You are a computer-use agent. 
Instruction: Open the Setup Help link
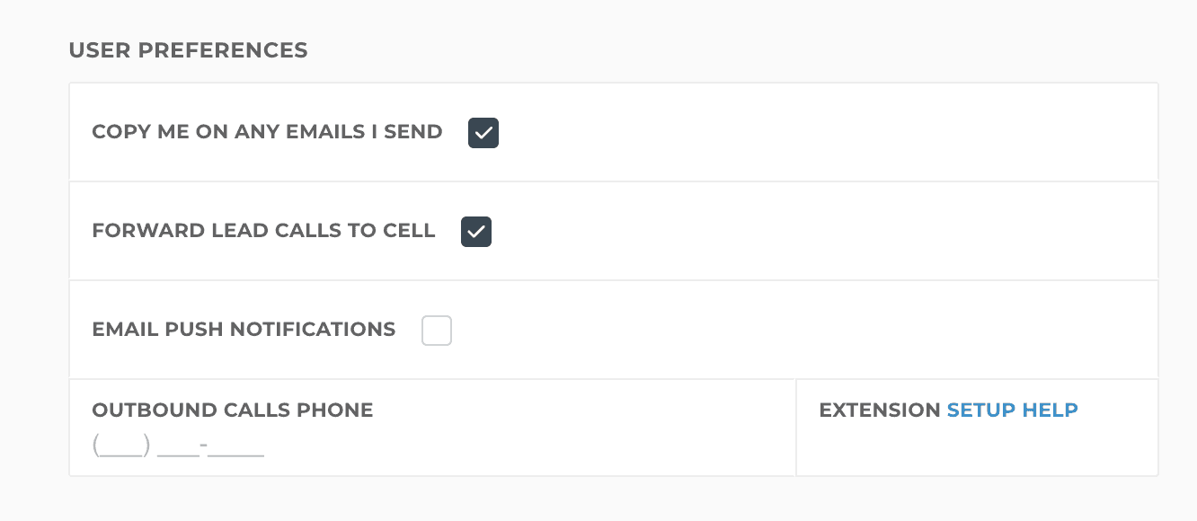[1012, 411]
